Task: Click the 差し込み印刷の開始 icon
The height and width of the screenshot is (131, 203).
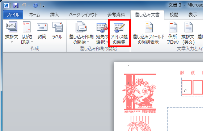Action: point(81,27)
